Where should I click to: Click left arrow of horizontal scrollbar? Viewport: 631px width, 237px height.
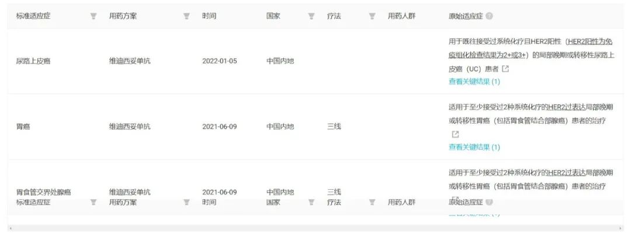tap(10, 228)
